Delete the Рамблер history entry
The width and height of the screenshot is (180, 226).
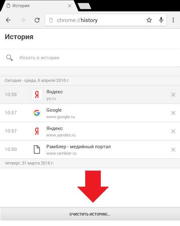173,149
